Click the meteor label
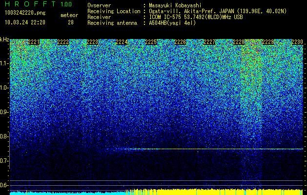The image size is (307, 195). tap(69, 15)
